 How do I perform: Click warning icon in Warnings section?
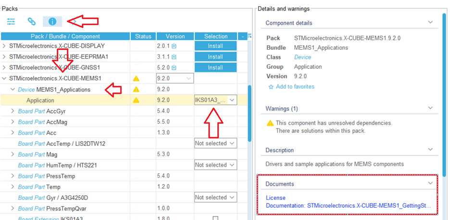coord(270,123)
